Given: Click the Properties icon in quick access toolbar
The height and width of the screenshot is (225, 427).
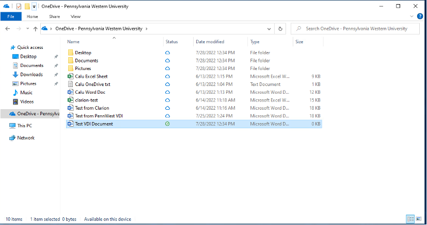Looking at the screenshot, I should pyautogui.click(x=19, y=6).
